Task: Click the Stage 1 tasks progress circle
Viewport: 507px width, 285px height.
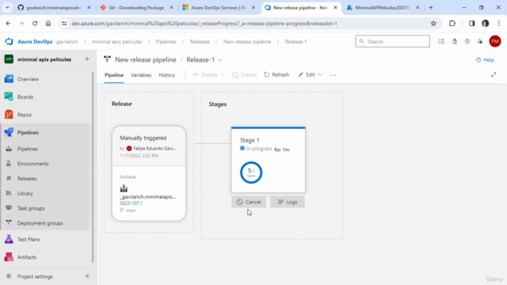Action: 251,173
